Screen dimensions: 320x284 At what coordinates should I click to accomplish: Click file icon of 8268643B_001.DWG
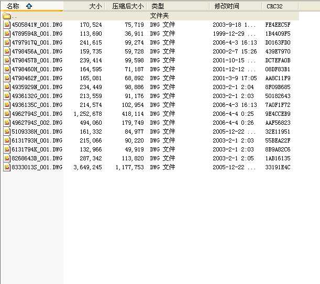(x=7, y=158)
